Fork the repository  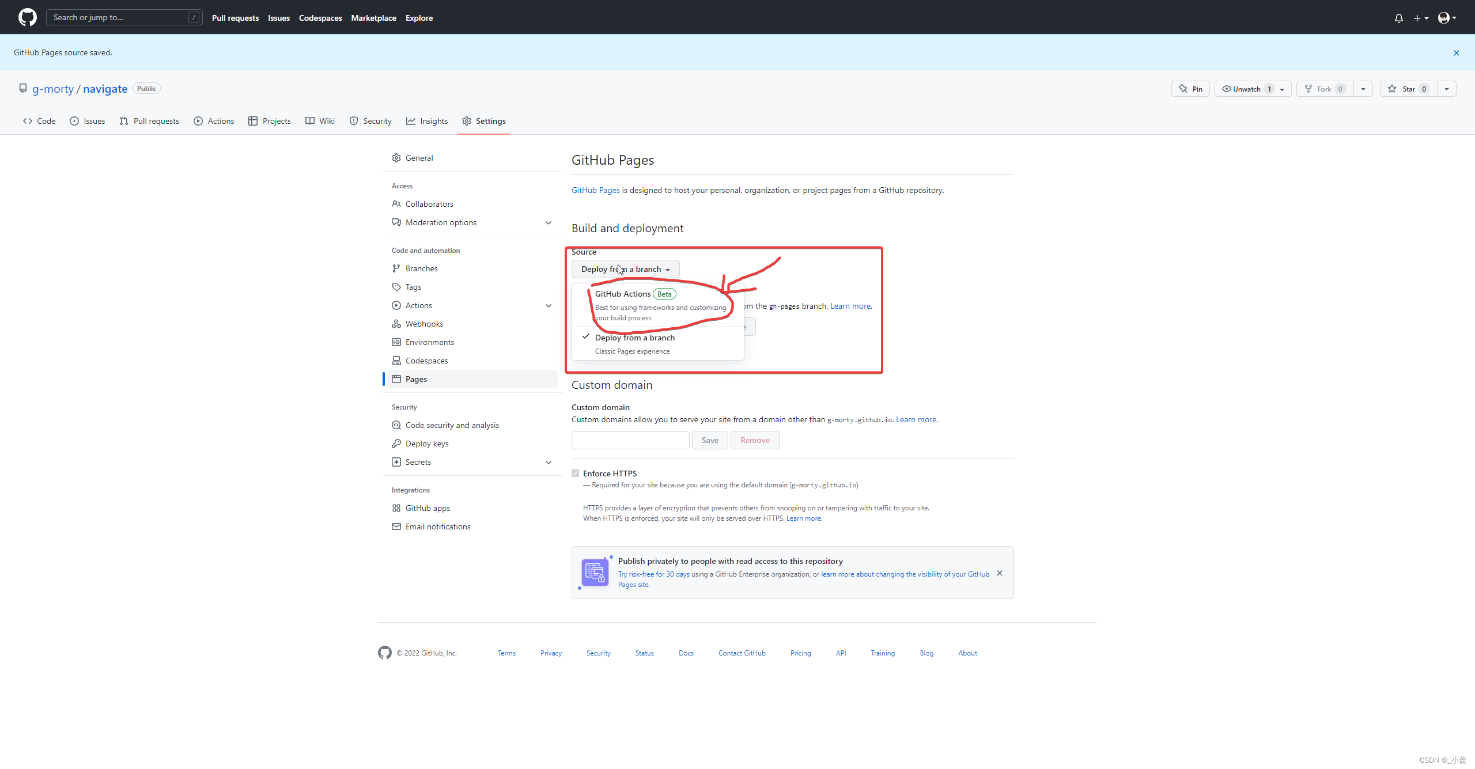tap(1325, 89)
